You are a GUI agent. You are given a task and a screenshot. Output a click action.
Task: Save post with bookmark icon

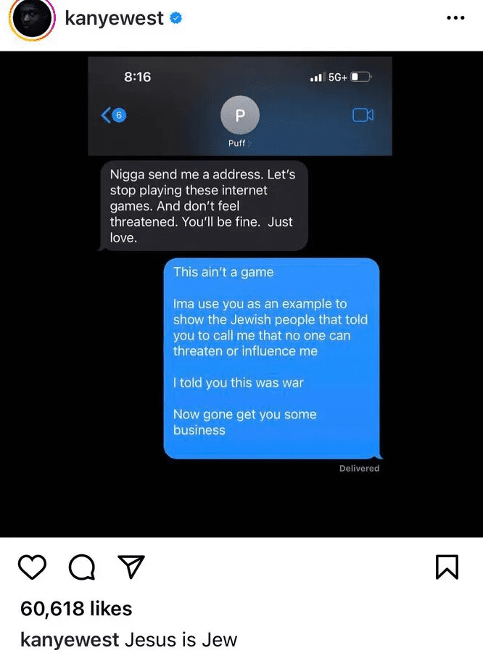(447, 567)
